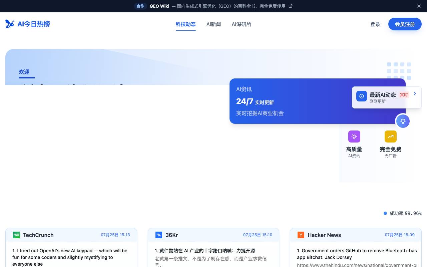
Task: Click the 成功率 99.96% indicator
Action: point(403,213)
